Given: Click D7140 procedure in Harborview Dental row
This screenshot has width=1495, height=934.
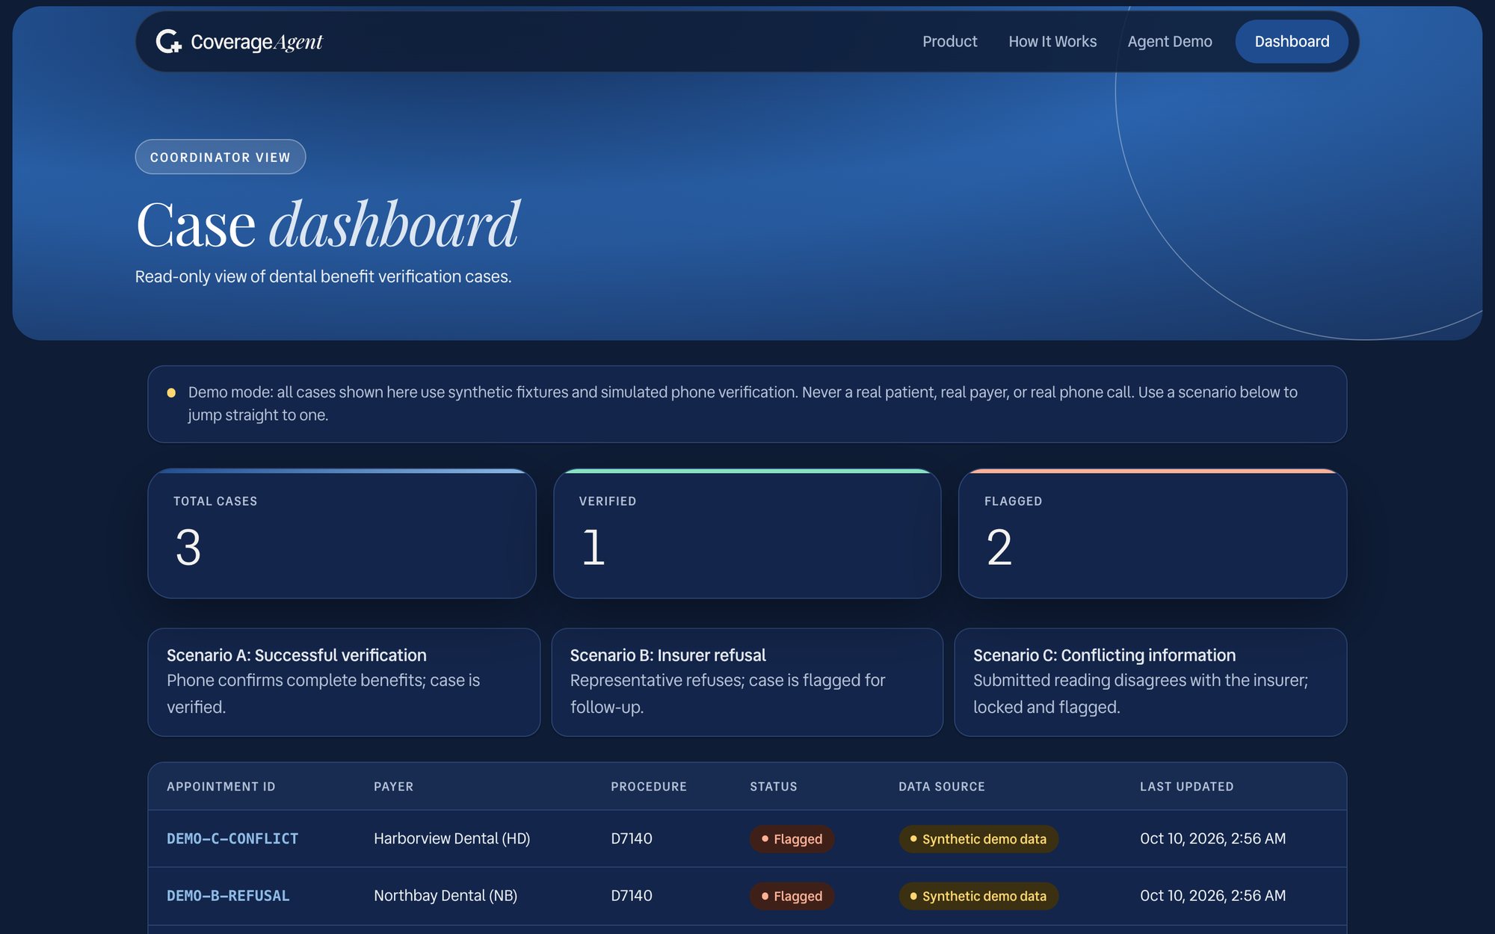Looking at the screenshot, I should [632, 838].
